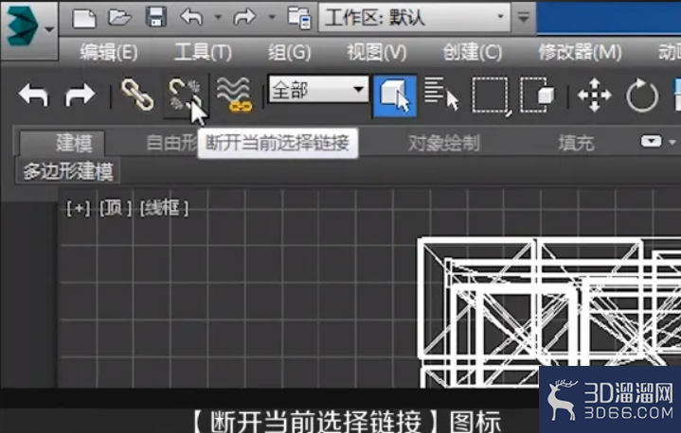Click the viewport [线框] shading label
Viewport: 681px width, 433px height.
tap(164, 209)
